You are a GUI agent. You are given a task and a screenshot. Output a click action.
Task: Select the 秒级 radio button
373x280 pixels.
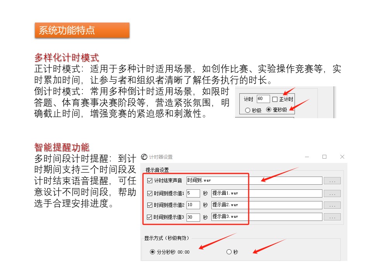pyautogui.click(x=248, y=110)
